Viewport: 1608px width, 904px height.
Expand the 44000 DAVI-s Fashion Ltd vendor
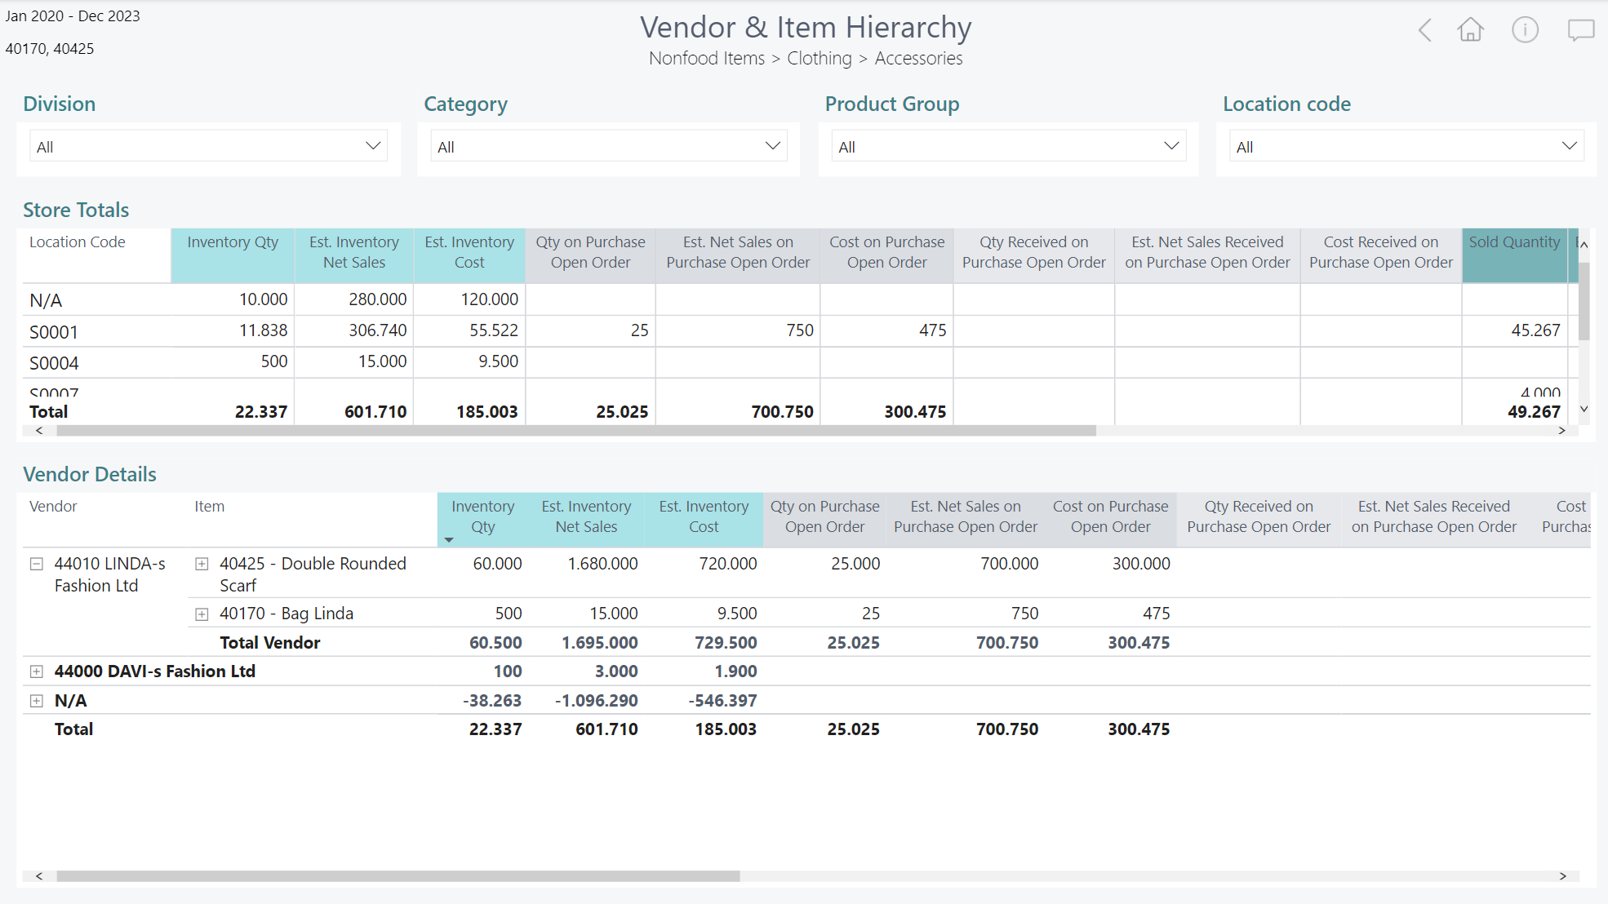point(37,671)
